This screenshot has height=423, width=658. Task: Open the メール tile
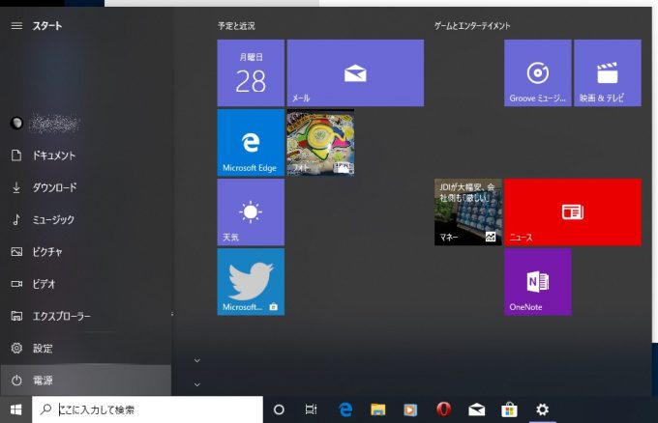pos(355,72)
